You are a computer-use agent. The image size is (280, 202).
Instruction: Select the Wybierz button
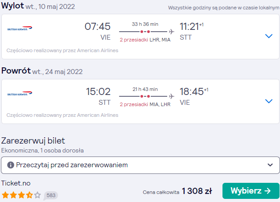pyautogui.click(x=251, y=191)
